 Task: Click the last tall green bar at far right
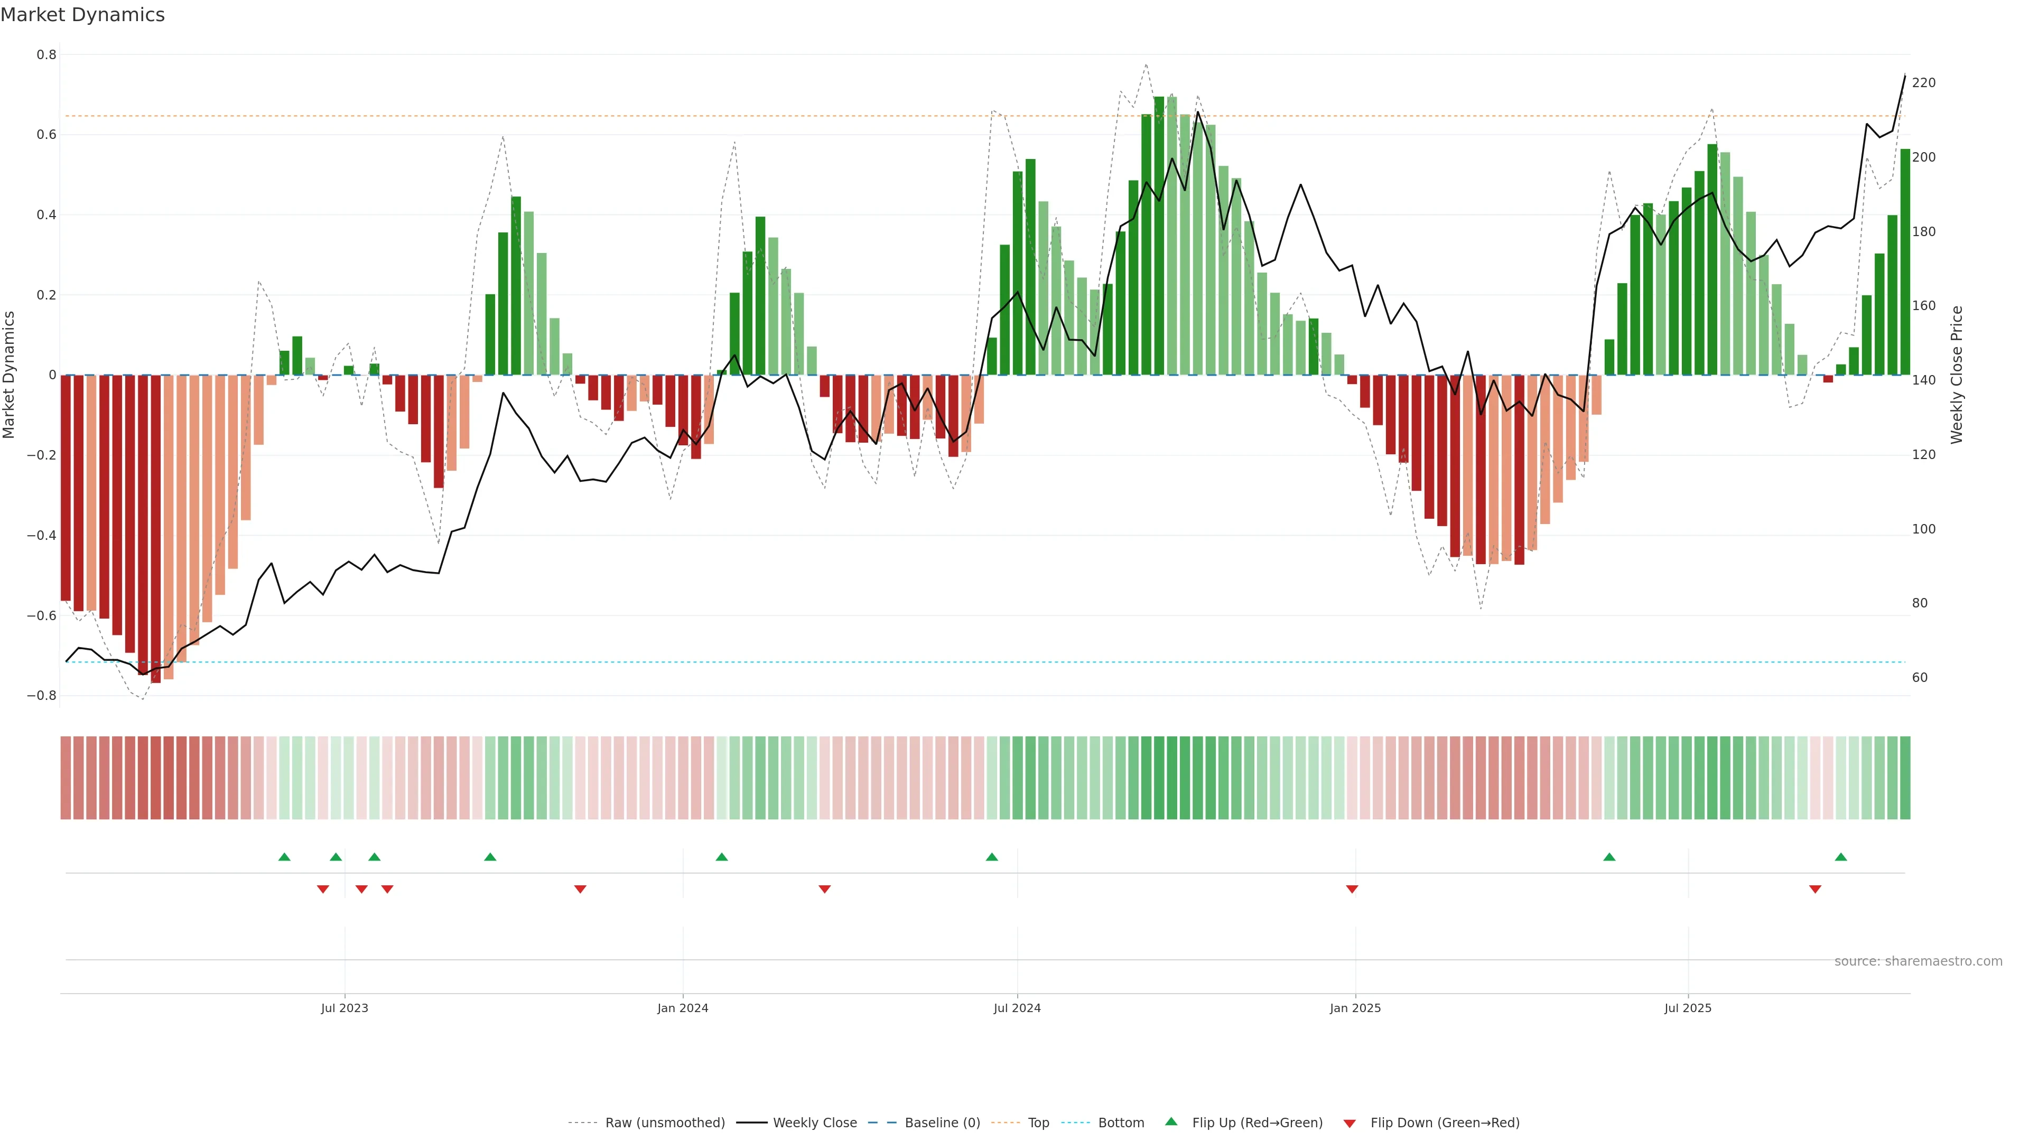click(x=1904, y=261)
